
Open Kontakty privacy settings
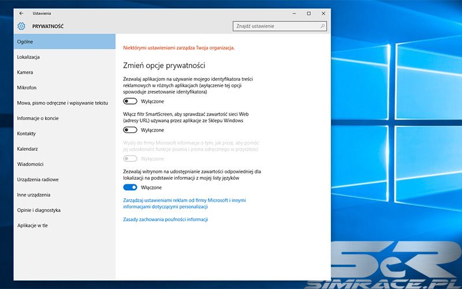27,134
